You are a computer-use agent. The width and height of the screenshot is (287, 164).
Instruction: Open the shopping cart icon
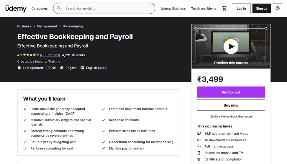(224, 8)
